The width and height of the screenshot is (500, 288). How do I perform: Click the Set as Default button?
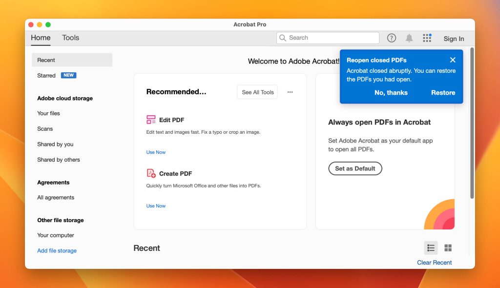click(355, 168)
